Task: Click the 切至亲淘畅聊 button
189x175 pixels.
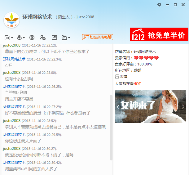Action: point(98,37)
